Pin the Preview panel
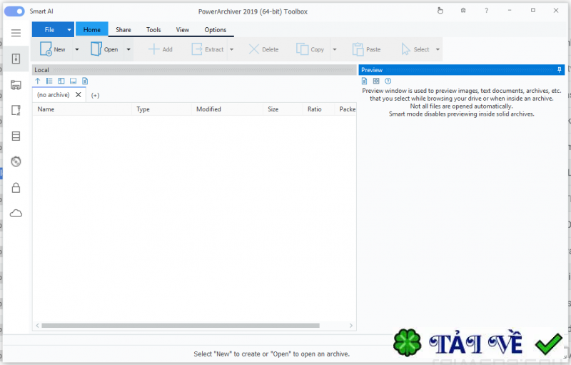This screenshot has height=365, width=571. pos(560,69)
